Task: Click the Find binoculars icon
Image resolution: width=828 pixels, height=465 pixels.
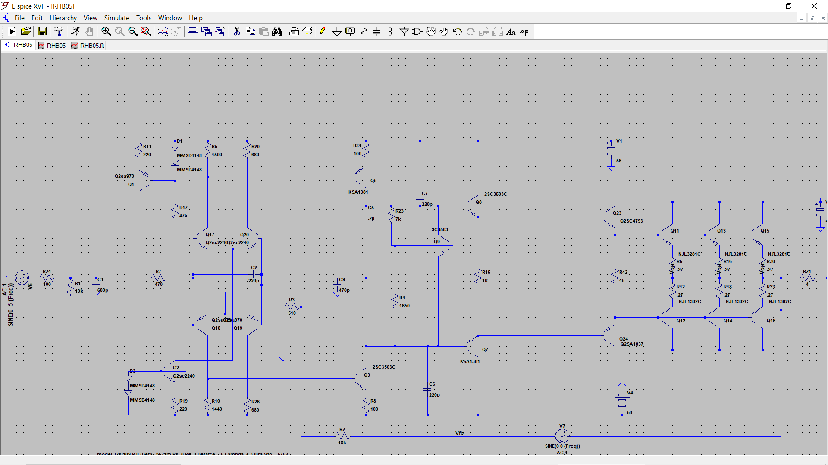Action: coord(277,31)
